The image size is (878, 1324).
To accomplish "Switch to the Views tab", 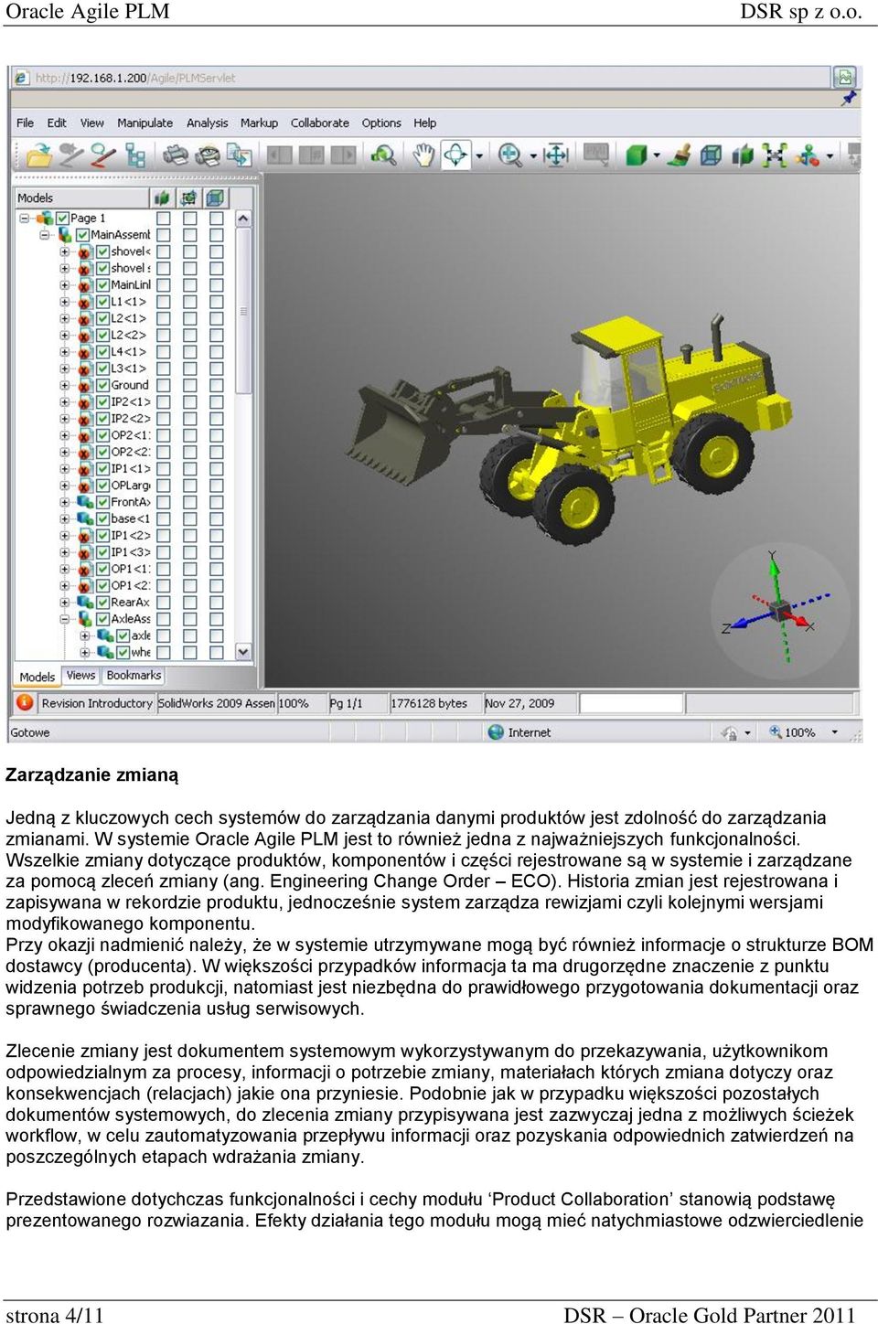I will click(x=80, y=676).
